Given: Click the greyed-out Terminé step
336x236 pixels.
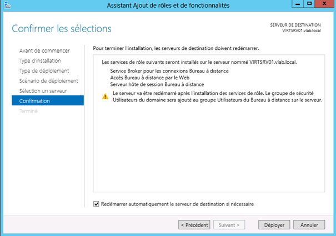Looking at the screenshot, I should (28, 111).
